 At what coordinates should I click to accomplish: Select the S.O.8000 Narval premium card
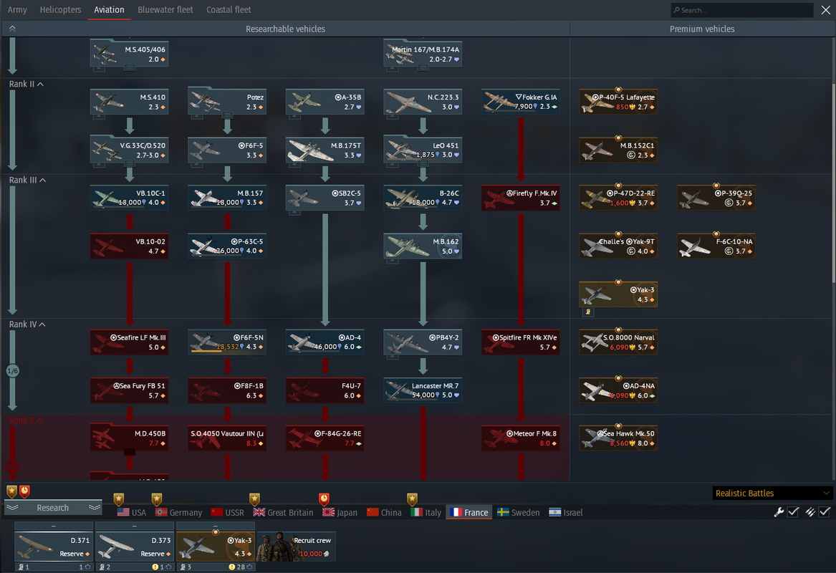click(x=618, y=342)
